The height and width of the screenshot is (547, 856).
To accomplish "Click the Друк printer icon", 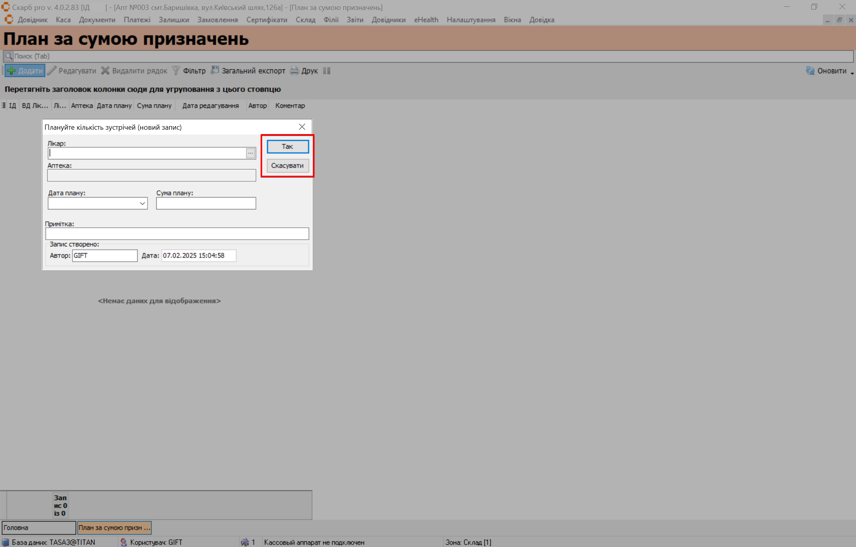I will pyautogui.click(x=294, y=71).
